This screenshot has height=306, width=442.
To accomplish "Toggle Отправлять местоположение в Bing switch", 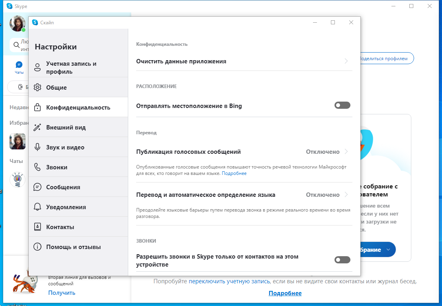I will click(x=342, y=105).
